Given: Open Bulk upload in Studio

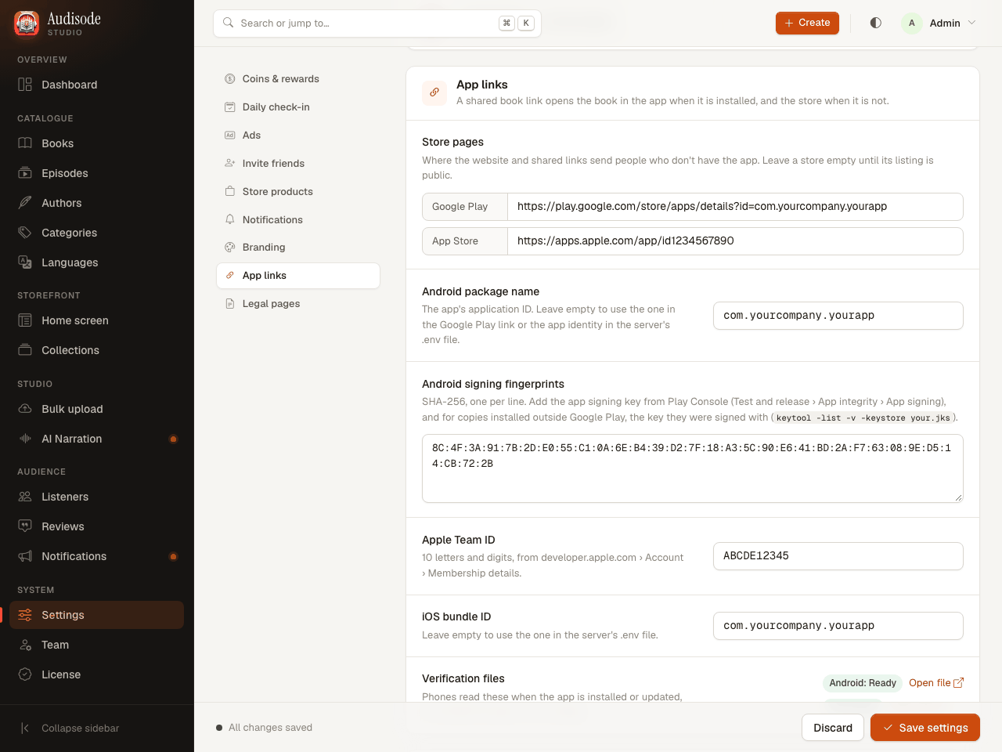Looking at the screenshot, I should click(97, 409).
